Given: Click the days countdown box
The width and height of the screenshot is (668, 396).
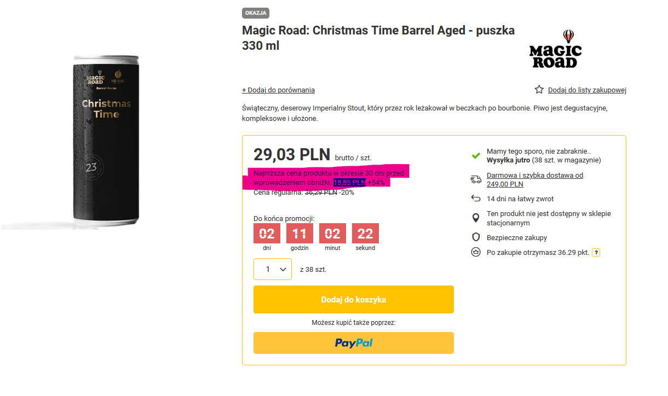Looking at the screenshot, I should (x=267, y=234).
